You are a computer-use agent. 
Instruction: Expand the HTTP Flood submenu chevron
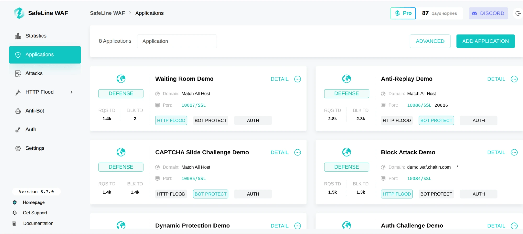(71, 92)
